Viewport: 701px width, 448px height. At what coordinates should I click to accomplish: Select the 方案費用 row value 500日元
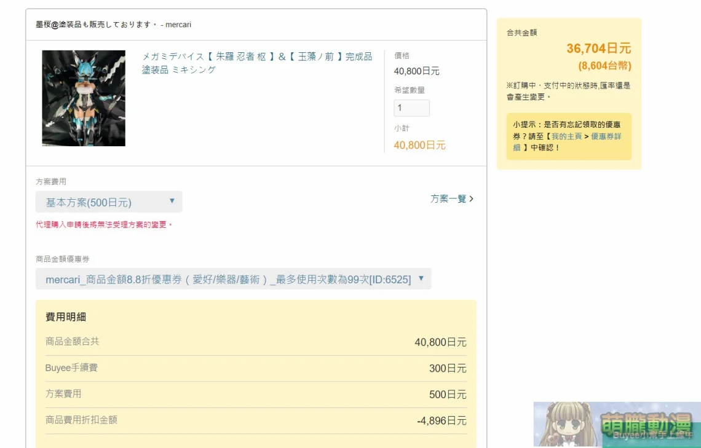448,395
